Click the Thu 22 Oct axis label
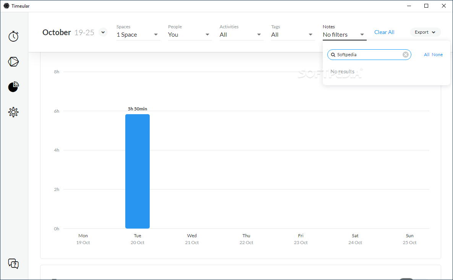 click(246, 239)
